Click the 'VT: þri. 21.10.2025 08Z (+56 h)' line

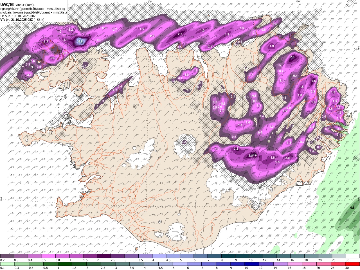click(x=22, y=20)
